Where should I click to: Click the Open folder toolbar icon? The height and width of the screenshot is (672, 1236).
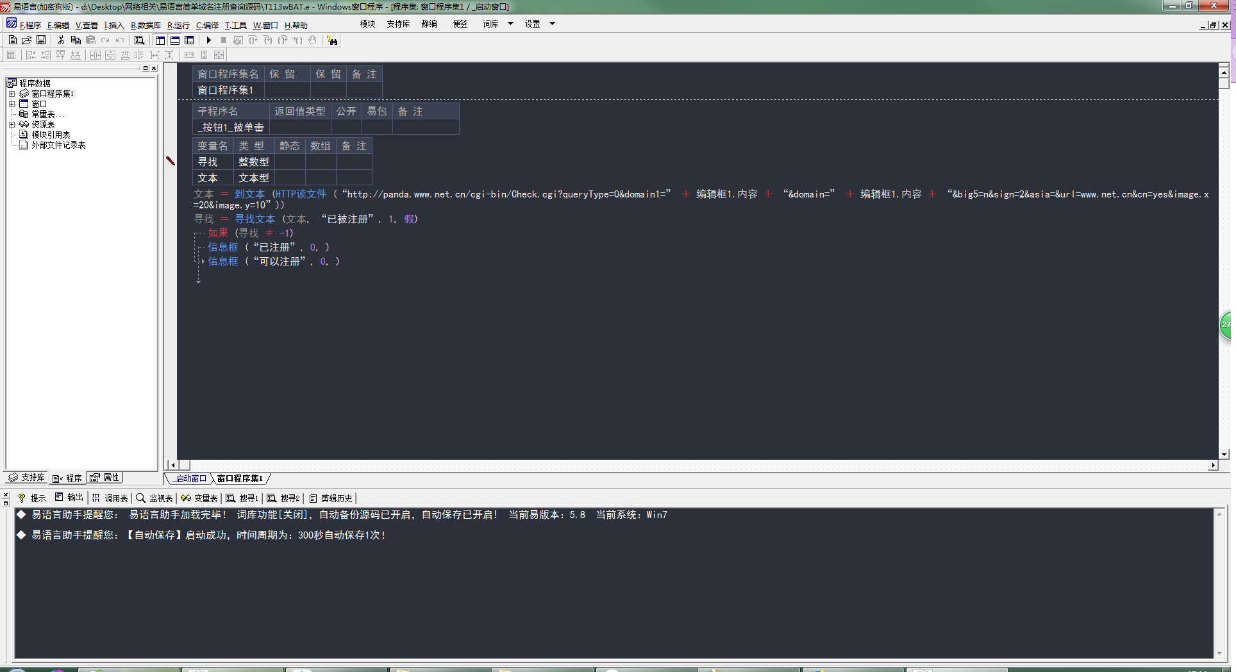(27, 40)
